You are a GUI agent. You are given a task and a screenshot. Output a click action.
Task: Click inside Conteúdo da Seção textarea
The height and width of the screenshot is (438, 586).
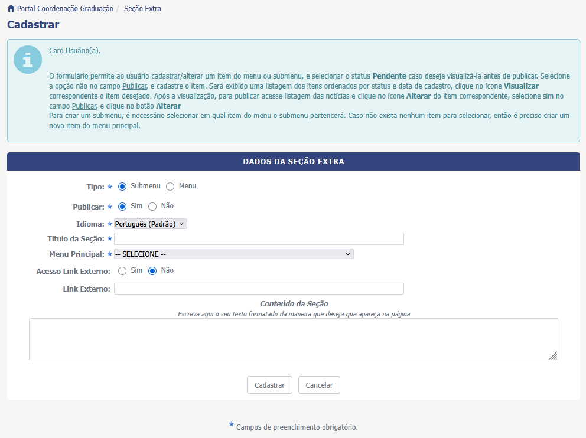(x=294, y=340)
